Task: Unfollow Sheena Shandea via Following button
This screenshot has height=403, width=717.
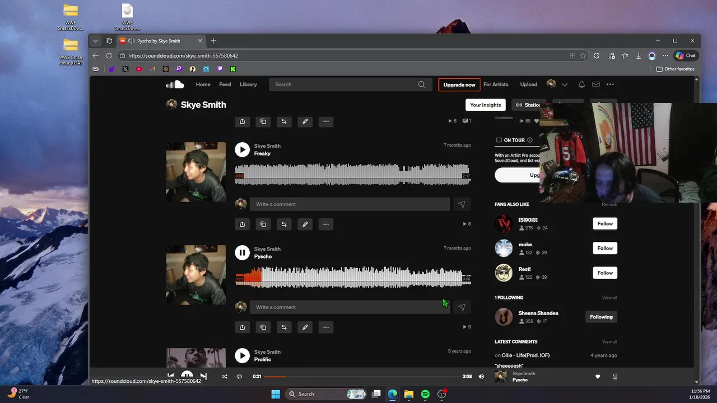Action: click(x=601, y=317)
